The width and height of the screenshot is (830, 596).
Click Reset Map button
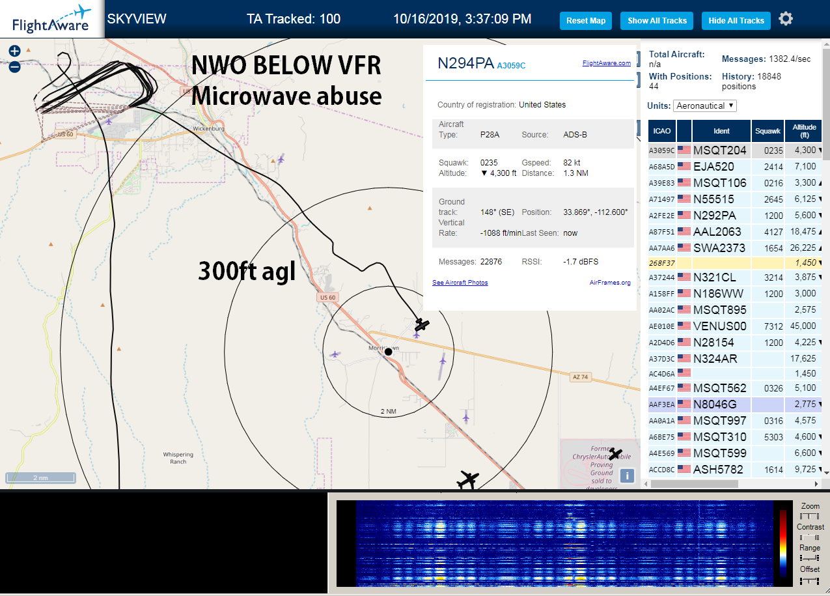click(x=586, y=21)
